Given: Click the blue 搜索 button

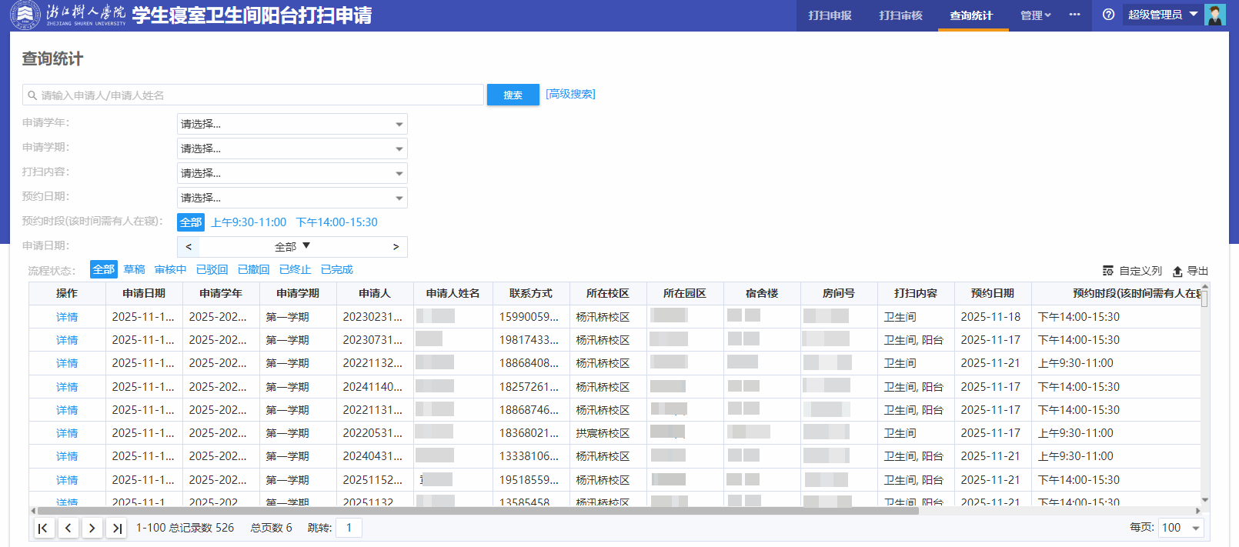Looking at the screenshot, I should pos(513,95).
